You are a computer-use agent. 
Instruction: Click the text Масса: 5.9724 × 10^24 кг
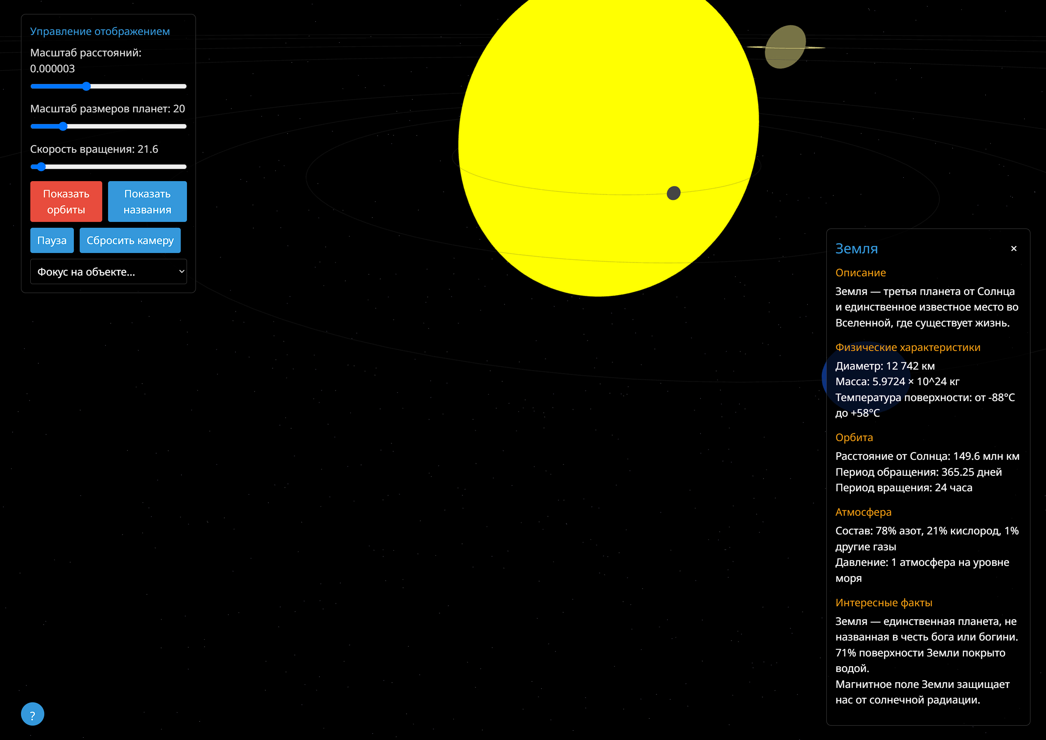(x=897, y=381)
